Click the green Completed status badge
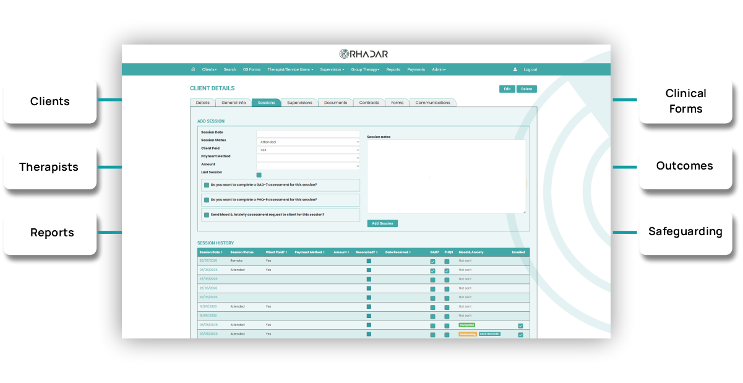This screenshot has height=383, width=743. click(x=466, y=325)
